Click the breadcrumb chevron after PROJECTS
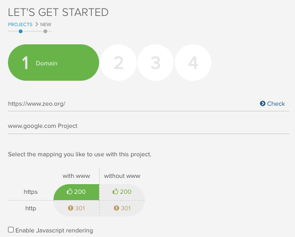 click(36, 24)
